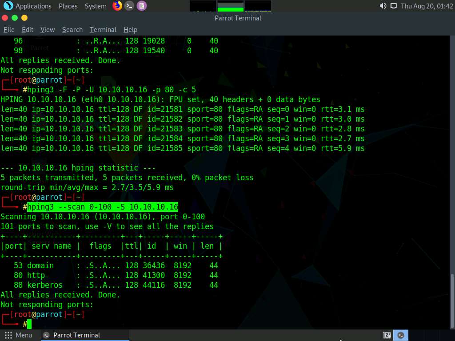The height and width of the screenshot is (341, 455).
Task: Open the File menu in terminal
Action: coord(9,30)
